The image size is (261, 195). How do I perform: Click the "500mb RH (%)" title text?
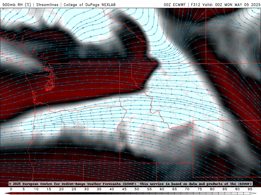(x=17, y=5)
